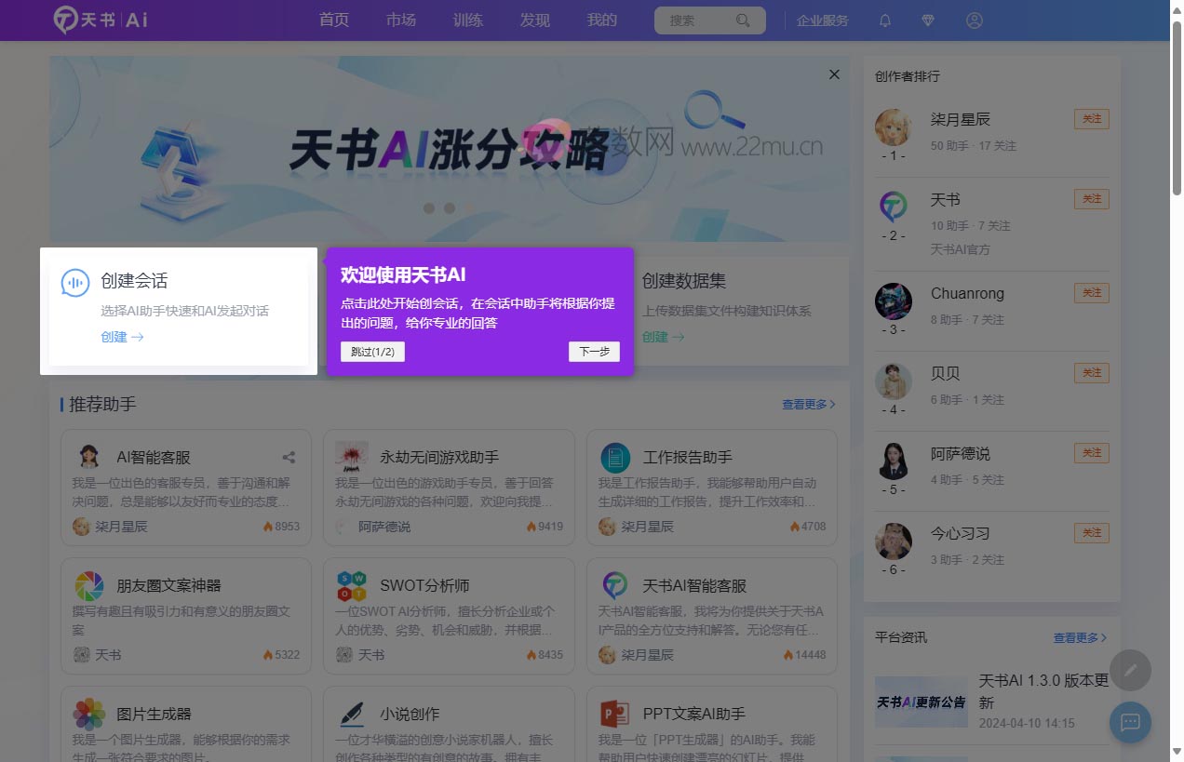Click the VIP diamond icon in navbar

pyautogui.click(x=928, y=20)
